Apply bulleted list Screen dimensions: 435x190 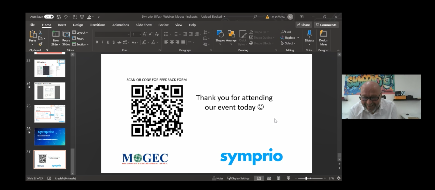166,34
